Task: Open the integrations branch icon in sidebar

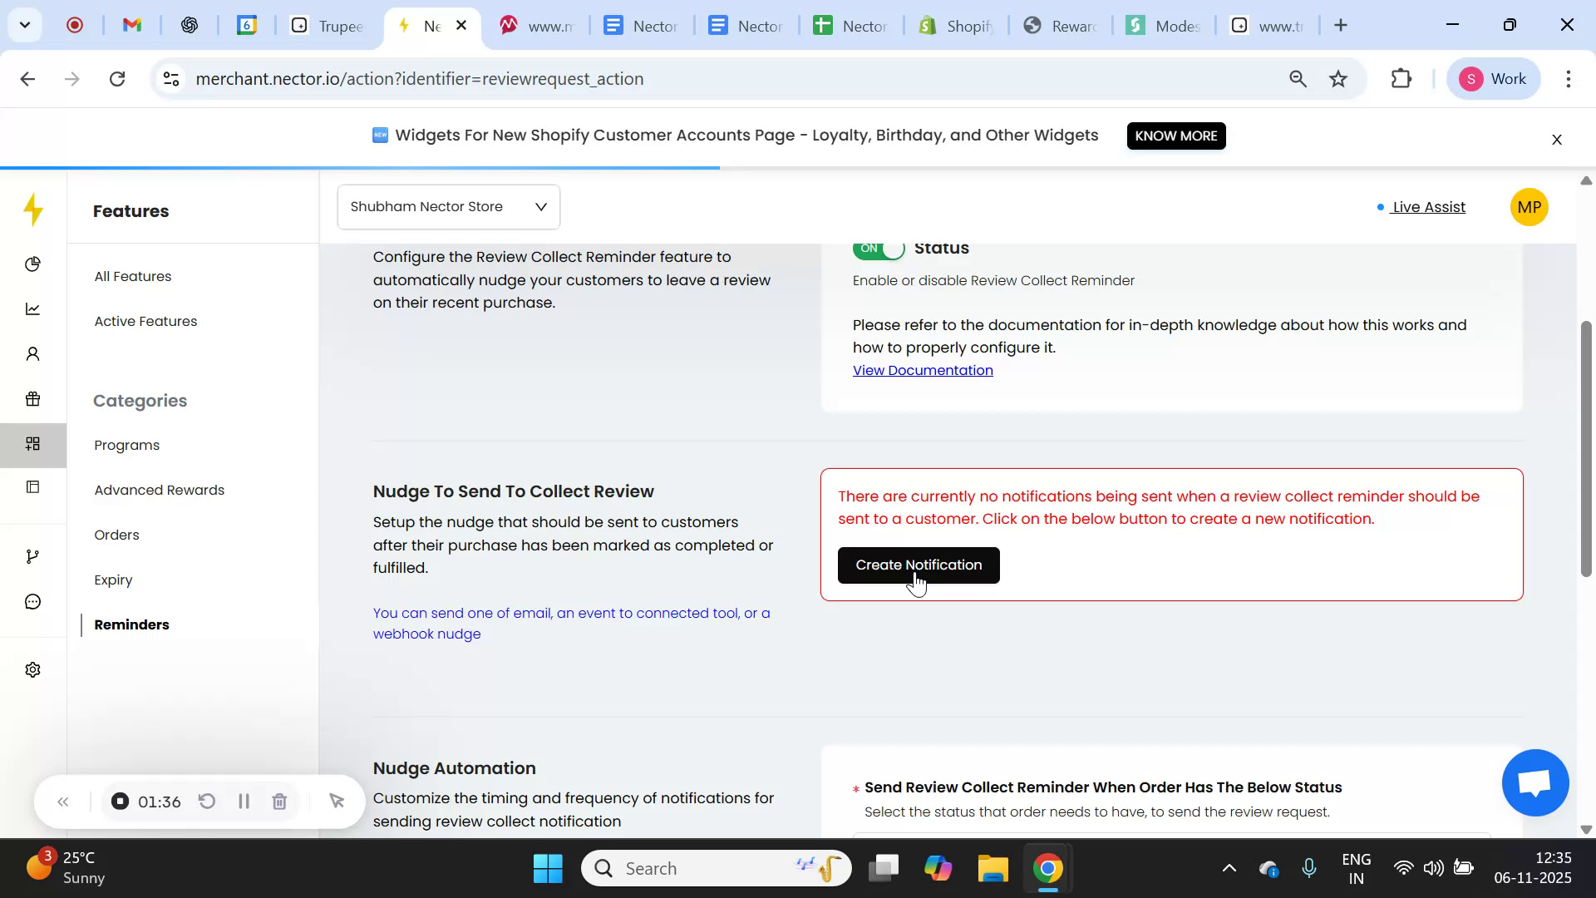Action: (x=32, y=555)
